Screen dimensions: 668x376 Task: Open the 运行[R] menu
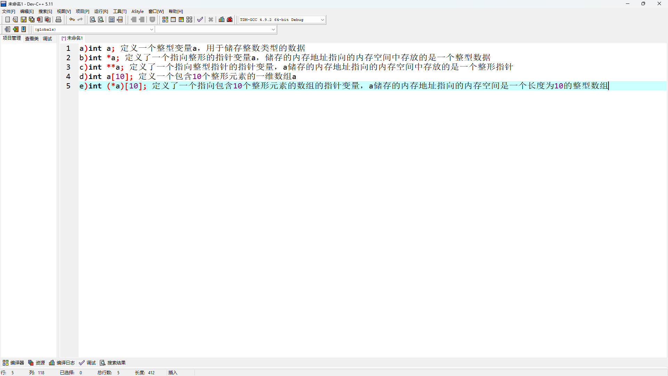click(101, 11)
